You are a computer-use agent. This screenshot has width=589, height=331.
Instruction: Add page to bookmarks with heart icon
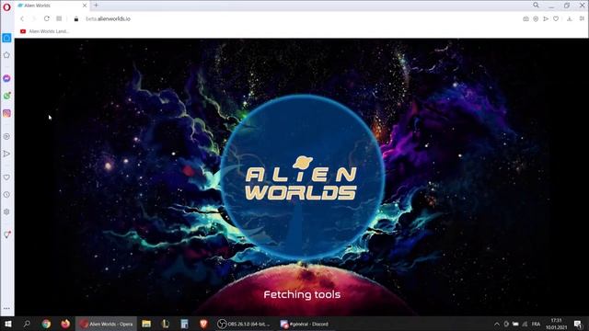(x=556, y=18)
